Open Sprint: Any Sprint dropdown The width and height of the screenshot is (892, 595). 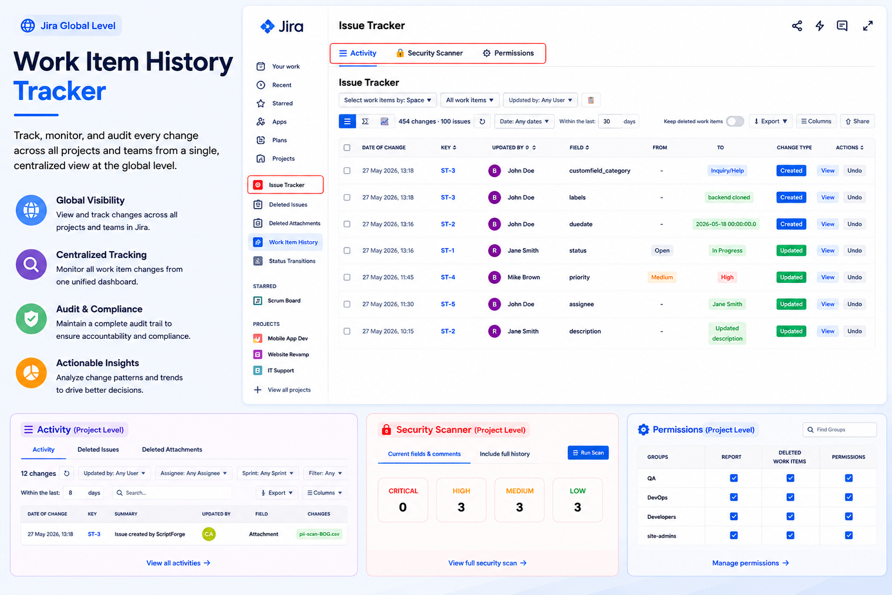(267, 473)
